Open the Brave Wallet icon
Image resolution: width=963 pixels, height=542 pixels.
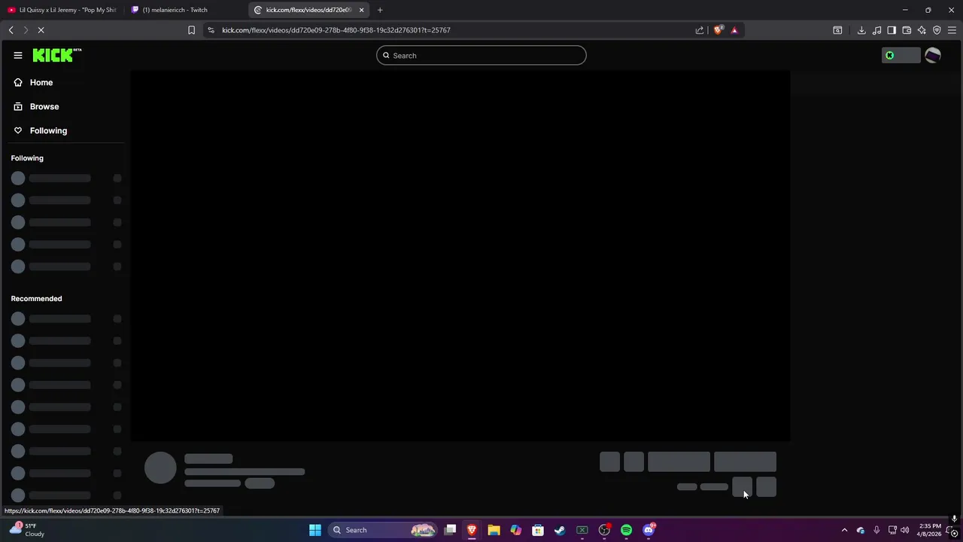point(907,30)
